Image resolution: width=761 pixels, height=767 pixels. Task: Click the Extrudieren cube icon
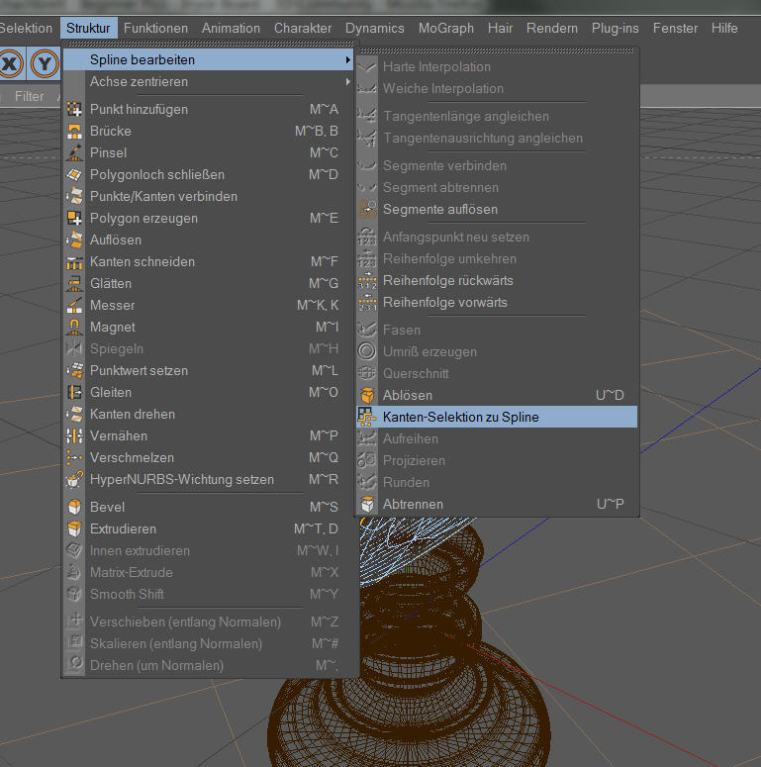[74, 528]
